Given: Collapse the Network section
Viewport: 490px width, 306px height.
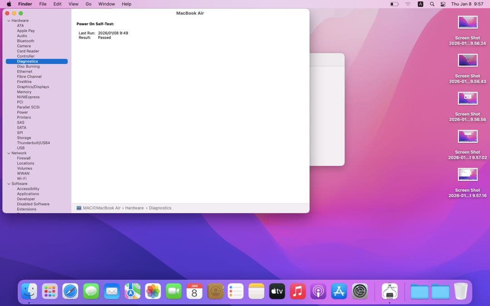Looking at the screenshot, I should click(x=9, y=153).
